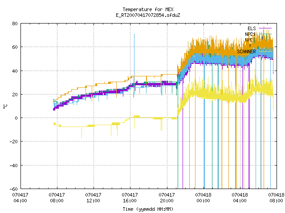Click the y-axis tick label -20

(14, 142)
